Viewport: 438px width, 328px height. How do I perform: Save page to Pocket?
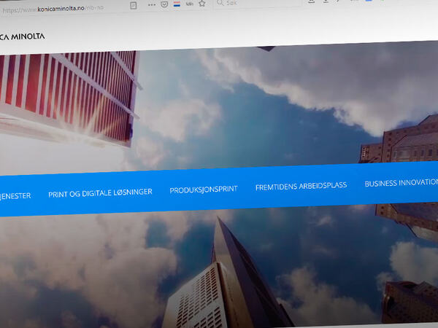pyautogui.click(x=164, y=4)
